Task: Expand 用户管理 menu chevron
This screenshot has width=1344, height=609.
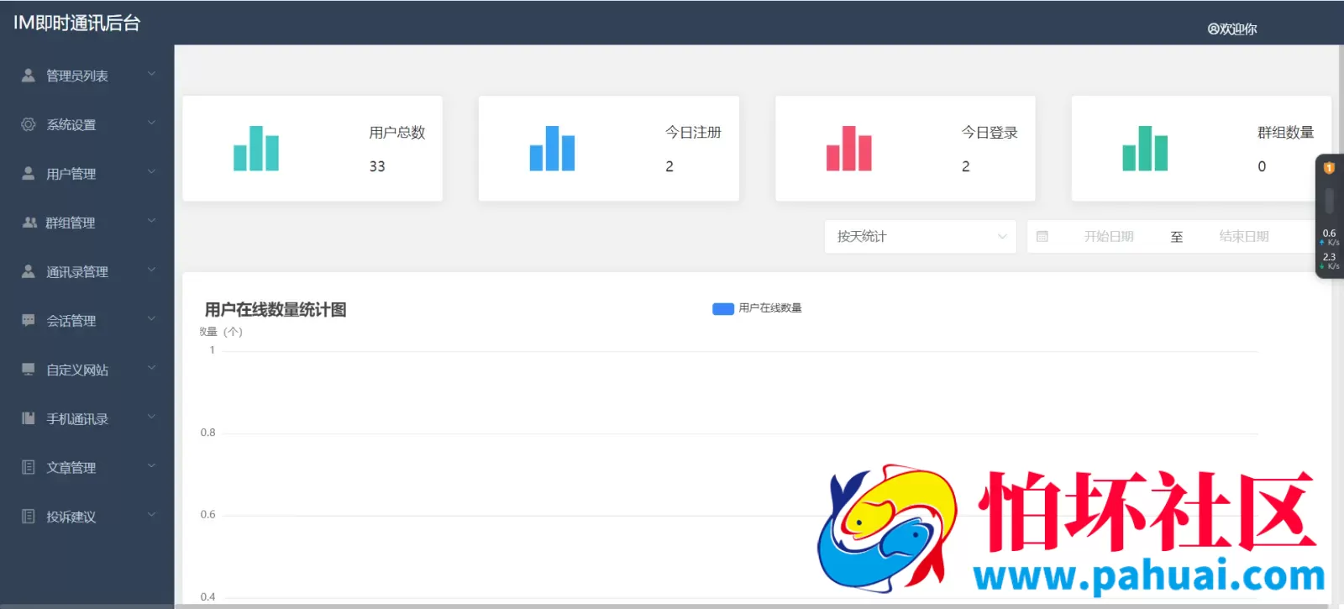Action: click(x=152, y=171)
